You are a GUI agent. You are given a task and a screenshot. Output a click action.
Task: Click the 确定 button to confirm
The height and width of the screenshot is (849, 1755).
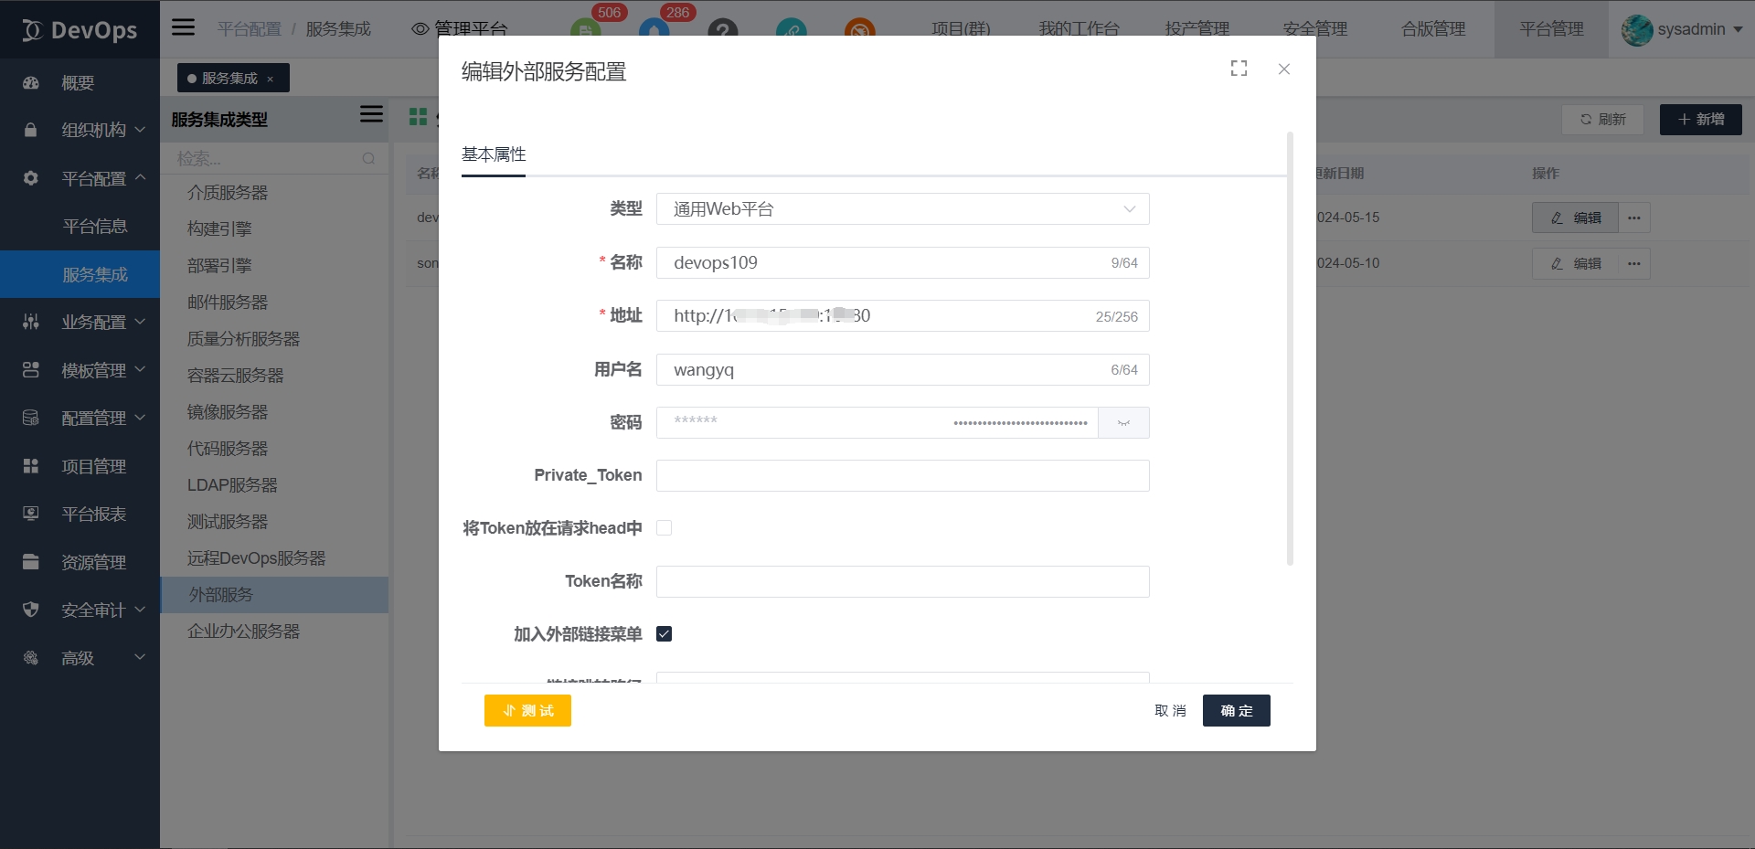click(1236, 710)
